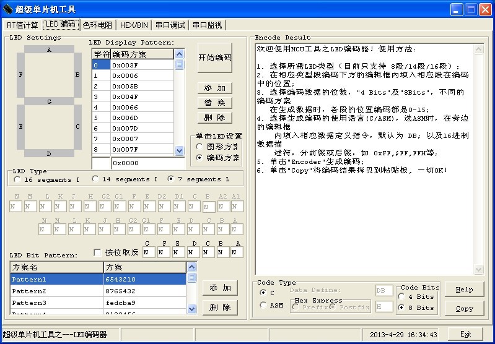Select row with code 0x003F
The image size is (495, 344).
(x=133, y=65)
